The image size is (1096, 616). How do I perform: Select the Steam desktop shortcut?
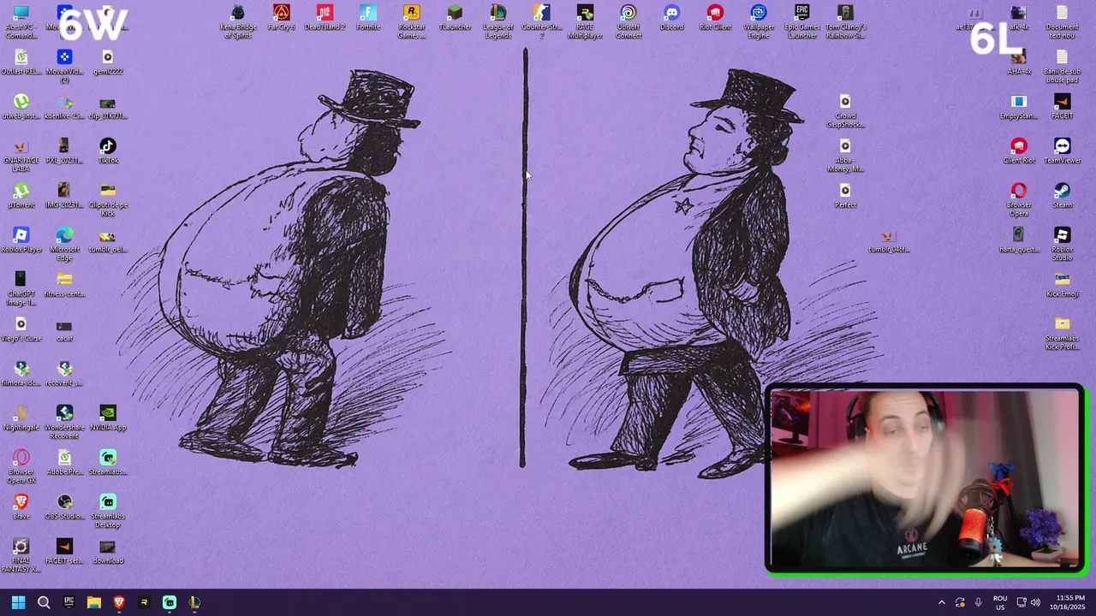coord(1063,196)
